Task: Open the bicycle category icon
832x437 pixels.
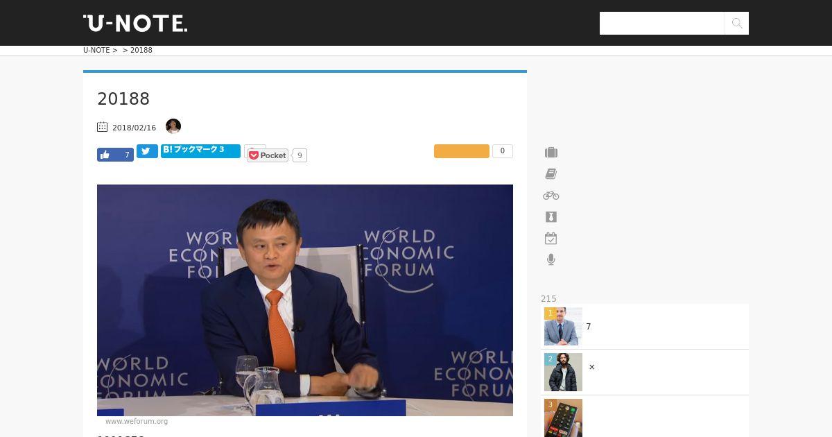Action: [x=551, y=196]
